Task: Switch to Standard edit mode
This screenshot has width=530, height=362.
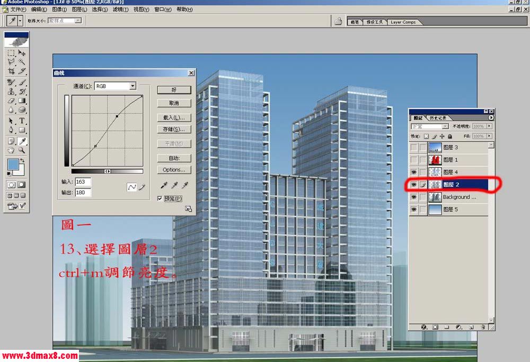Action: (x=11, y=185)
